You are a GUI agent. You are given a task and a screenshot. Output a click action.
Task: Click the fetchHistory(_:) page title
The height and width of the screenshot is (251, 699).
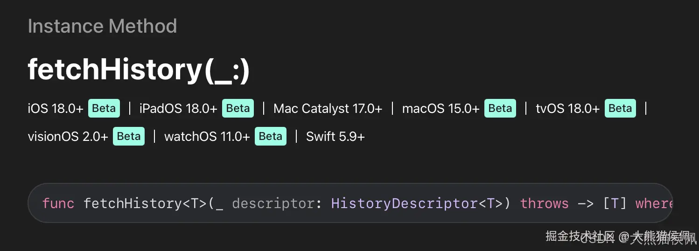tap(139, 70)
